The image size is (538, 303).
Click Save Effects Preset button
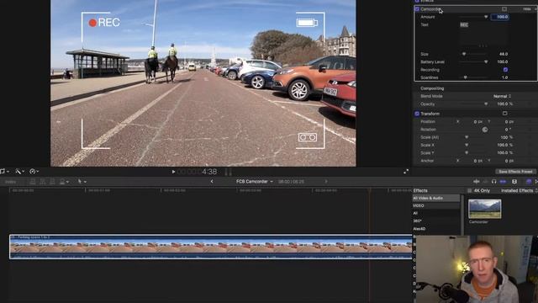point(515,172)
